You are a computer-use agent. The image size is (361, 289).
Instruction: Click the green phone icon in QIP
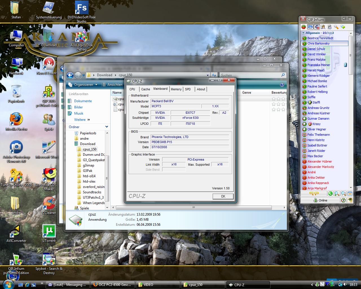330,194
